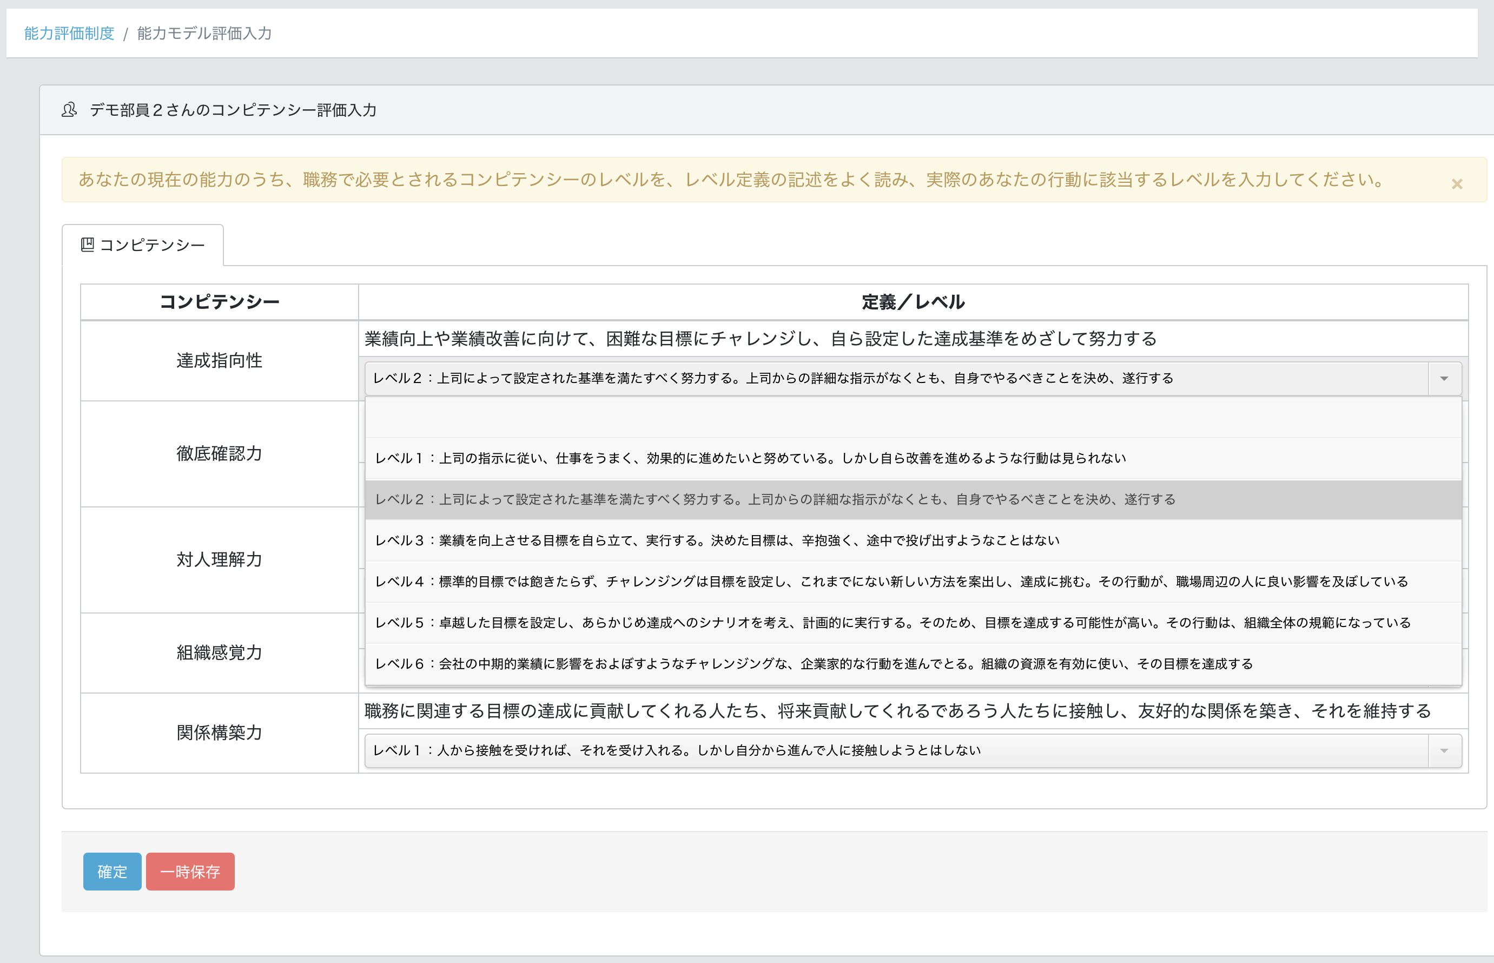Click the デモ部員２さんのコンピテンシー評価入力 title
Image resolution: width=1494 pixels, height=963 pixels.
233,110
